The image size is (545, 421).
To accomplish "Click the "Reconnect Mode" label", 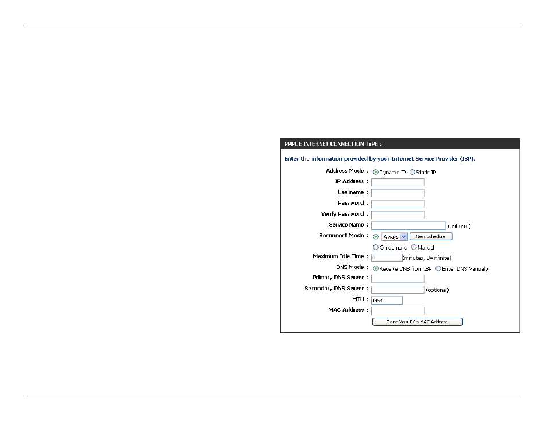I will tap(341, 236).
